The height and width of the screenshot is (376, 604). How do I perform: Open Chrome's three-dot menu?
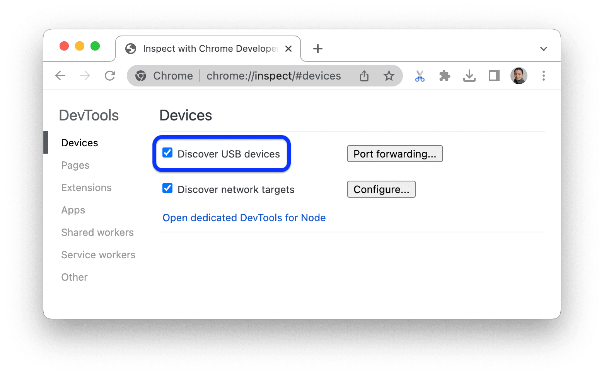coord(544,76)
